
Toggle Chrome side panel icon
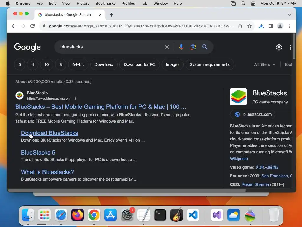click(x=271, y=26)
